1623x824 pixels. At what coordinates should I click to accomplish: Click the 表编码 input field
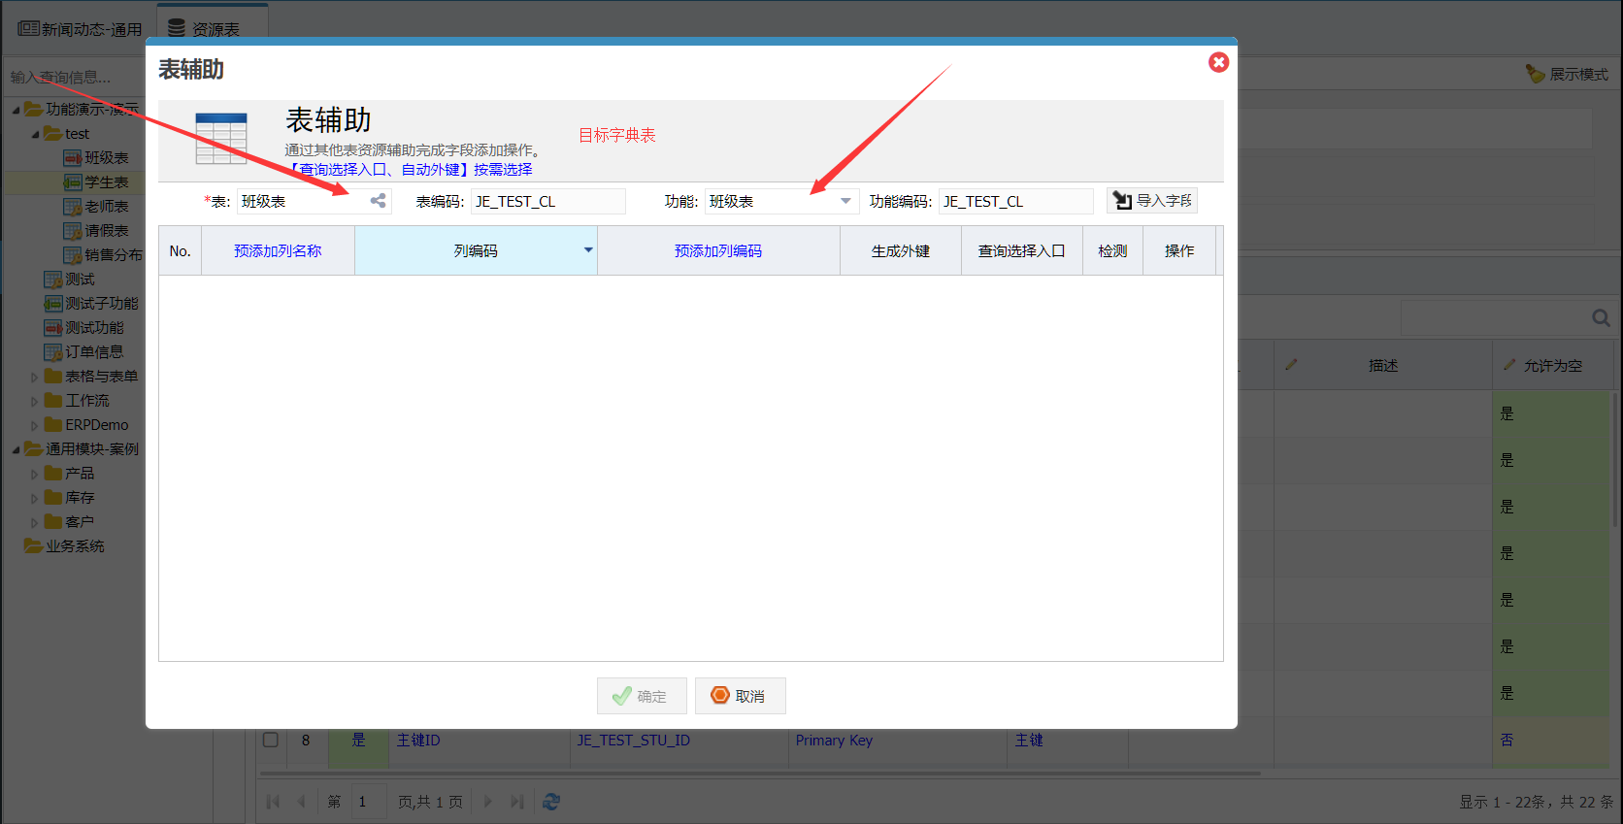click(547, 201)
